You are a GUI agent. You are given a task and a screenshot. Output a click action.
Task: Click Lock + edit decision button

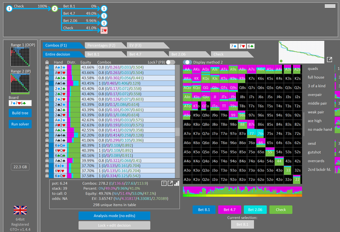click(x=114, y=225)
